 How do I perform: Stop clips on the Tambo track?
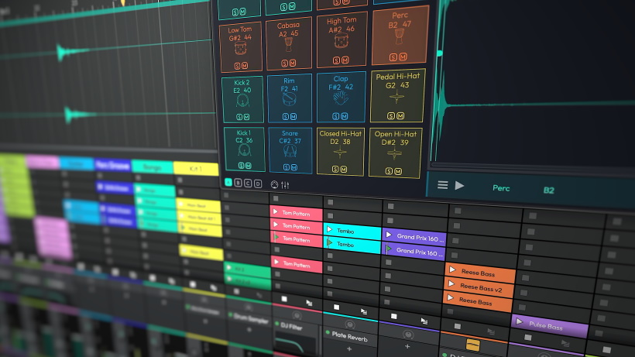coord(336,307)
